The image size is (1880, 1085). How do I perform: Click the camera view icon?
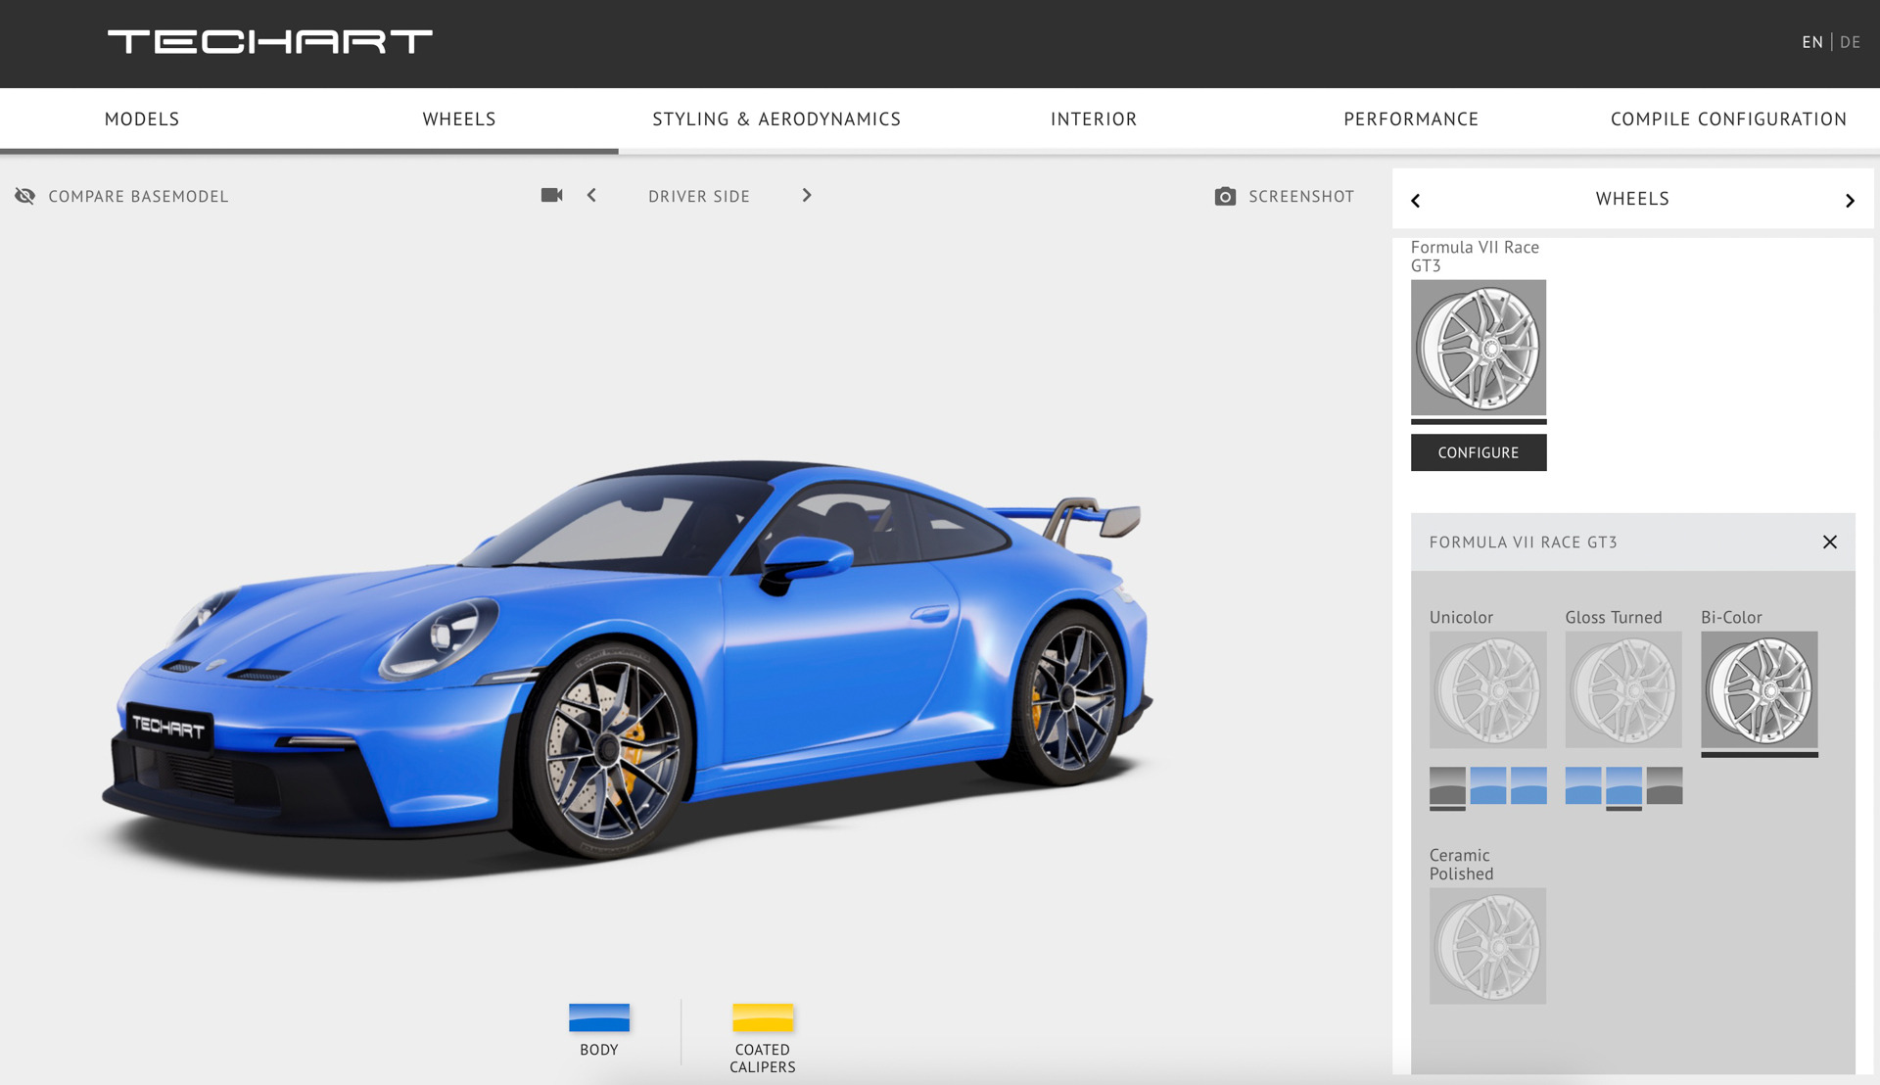551,195
